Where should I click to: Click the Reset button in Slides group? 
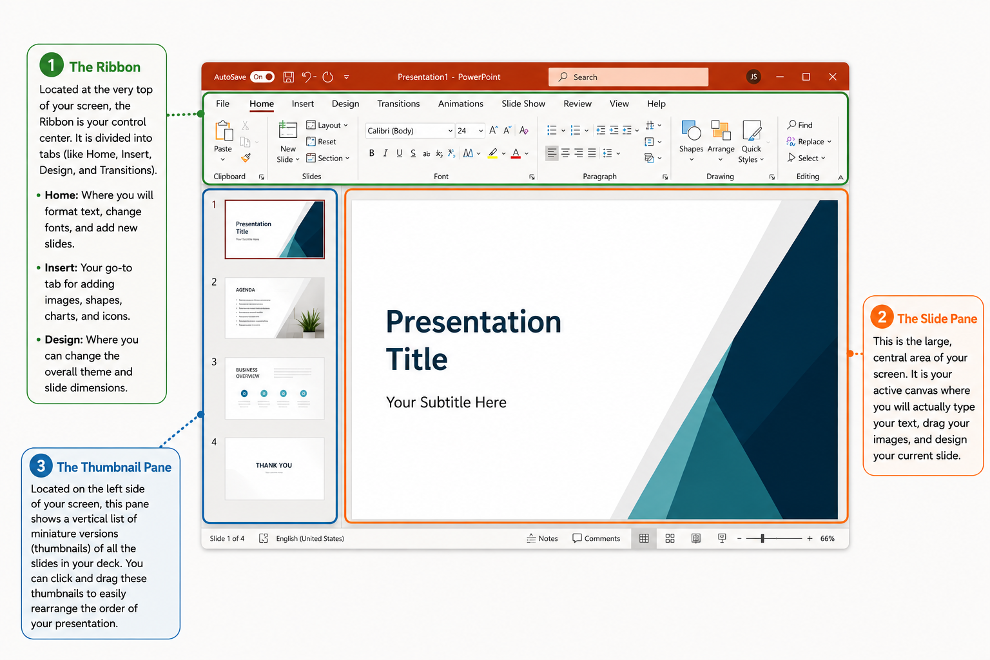(321, 142)
